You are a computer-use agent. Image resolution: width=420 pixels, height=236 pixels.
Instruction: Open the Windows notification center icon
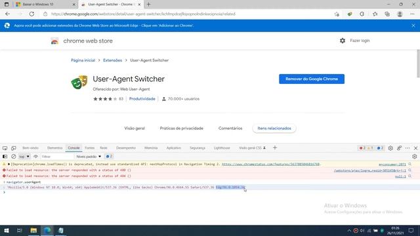(411, 230)
